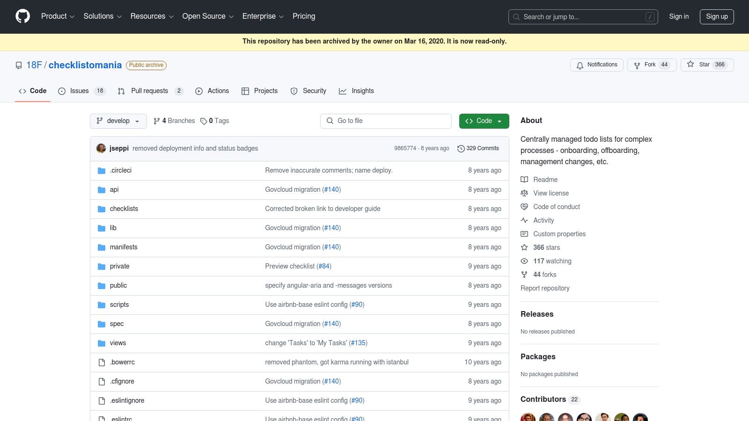Switch to the Actions tab

tap(212, 91)
